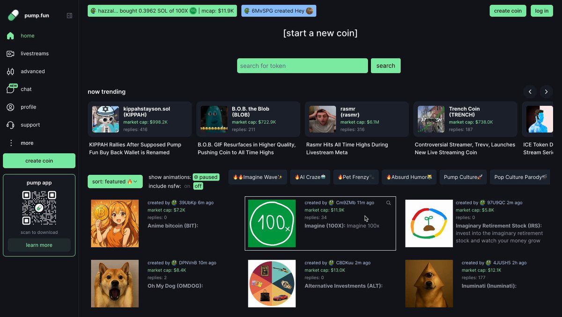This screenshot has width=562, height=317.
Task: Click the advanced candlestick chart icon
Action: (x=10, y=72)
